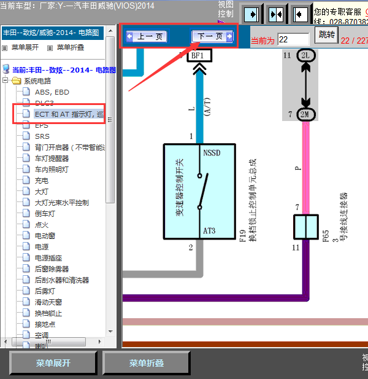Go to next page with 下一页
Image resolution: width=368 pixels, height=379 pixels.
tap(212, 36)
